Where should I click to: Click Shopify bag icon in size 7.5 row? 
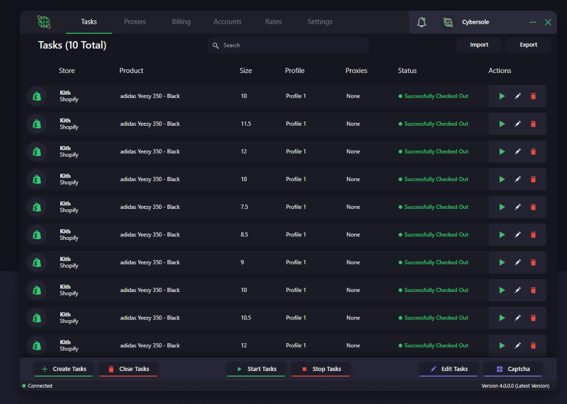click(37, 207)
